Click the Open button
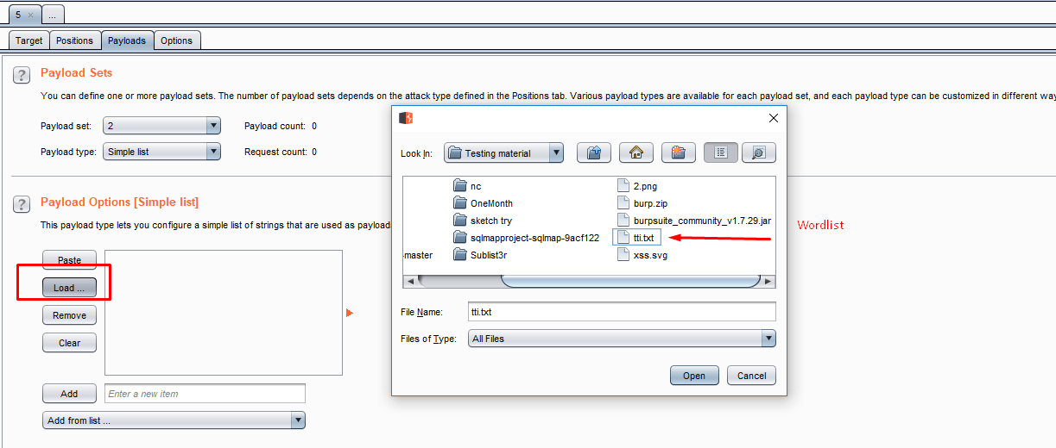 point(694,376)
